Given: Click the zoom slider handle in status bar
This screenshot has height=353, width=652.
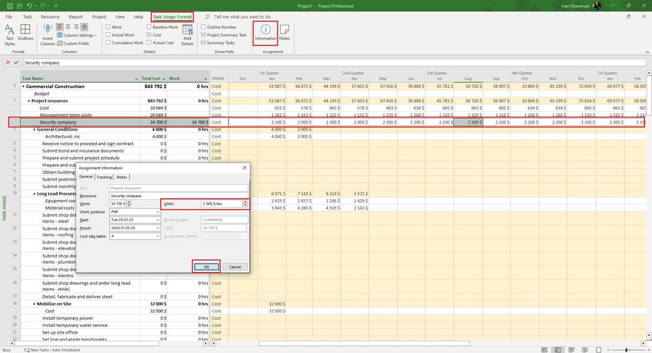Looking at the screenshot, I should (626, 350).
